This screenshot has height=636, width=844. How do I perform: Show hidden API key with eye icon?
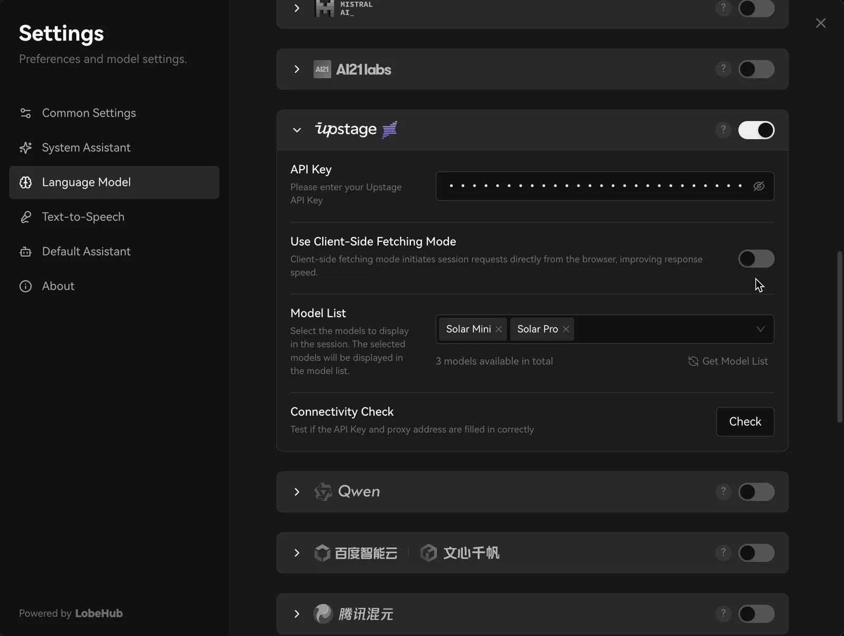759,186
